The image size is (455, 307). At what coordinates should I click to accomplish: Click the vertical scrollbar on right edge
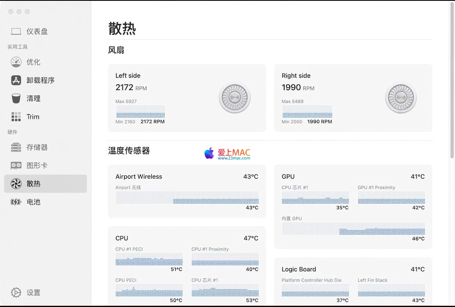pyautogui.click(x=453, y=83)
